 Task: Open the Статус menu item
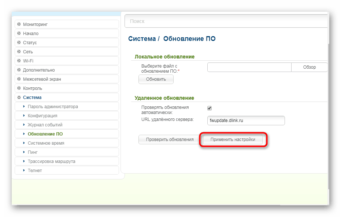point(67,42)
